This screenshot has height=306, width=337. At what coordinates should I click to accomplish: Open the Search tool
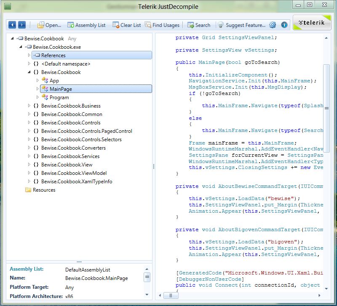pos(199,25)
